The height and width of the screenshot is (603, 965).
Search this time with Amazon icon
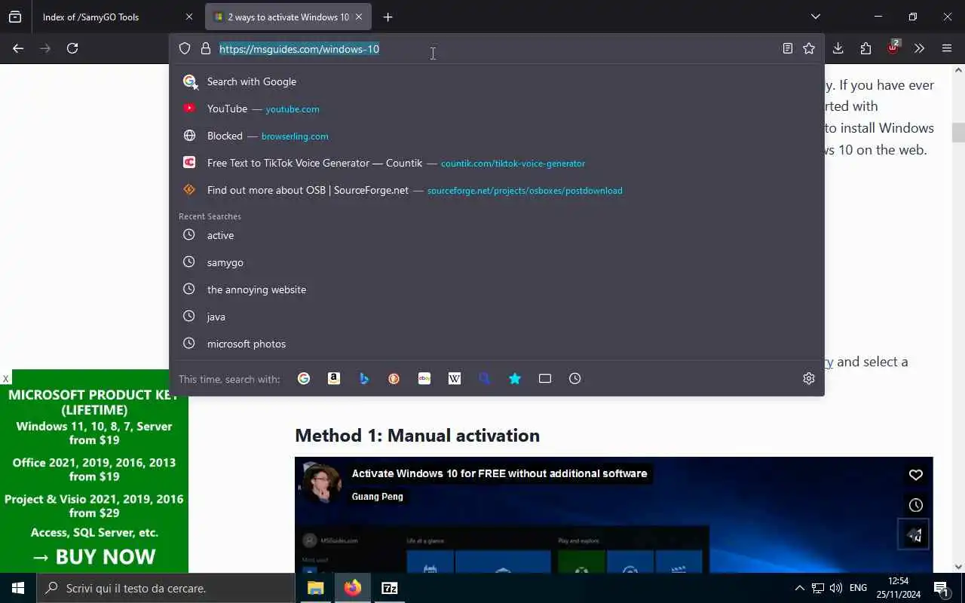coord(334,378)
